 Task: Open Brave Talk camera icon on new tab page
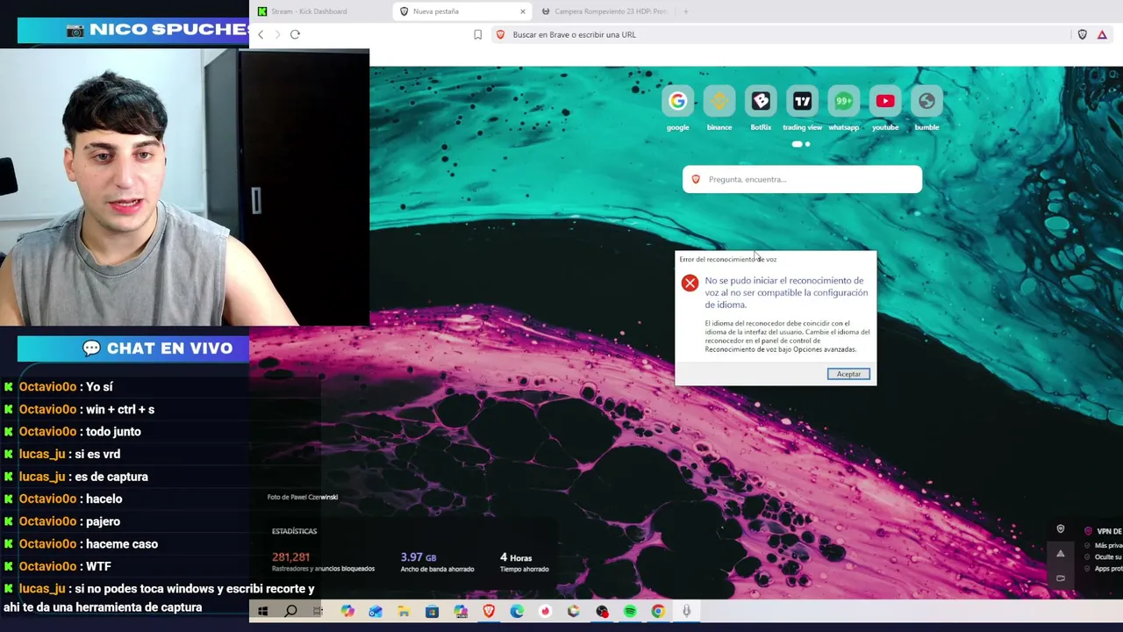(1061, 578)
